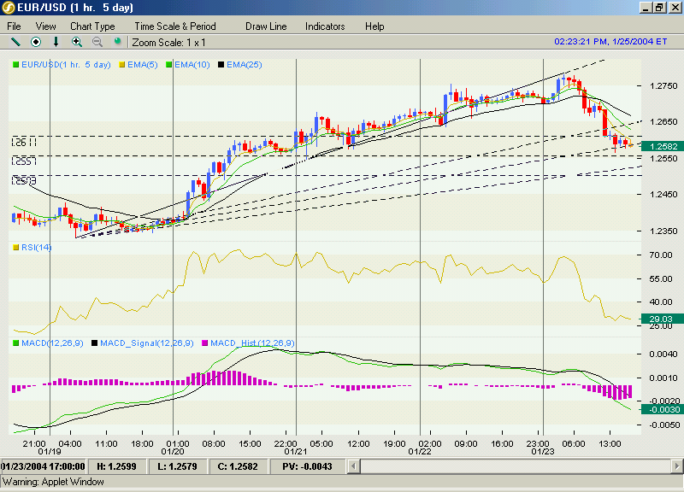Click the EMA(25) black legend square

click(221, 65)
